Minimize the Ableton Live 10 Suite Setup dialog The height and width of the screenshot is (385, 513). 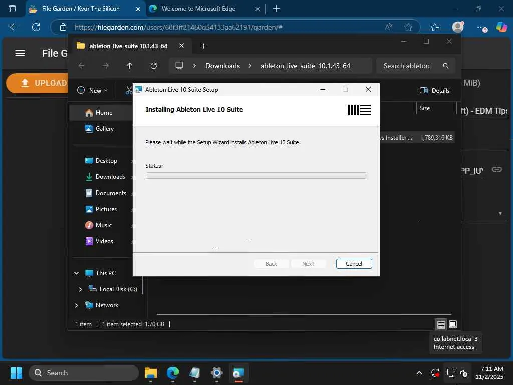click(x=323, y=89)
